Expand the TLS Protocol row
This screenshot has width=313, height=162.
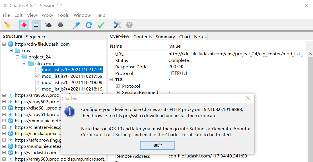tap(118, 86)
